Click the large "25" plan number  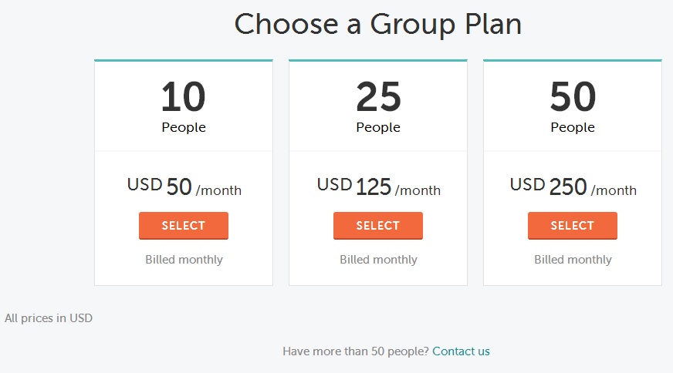[378, 98]
